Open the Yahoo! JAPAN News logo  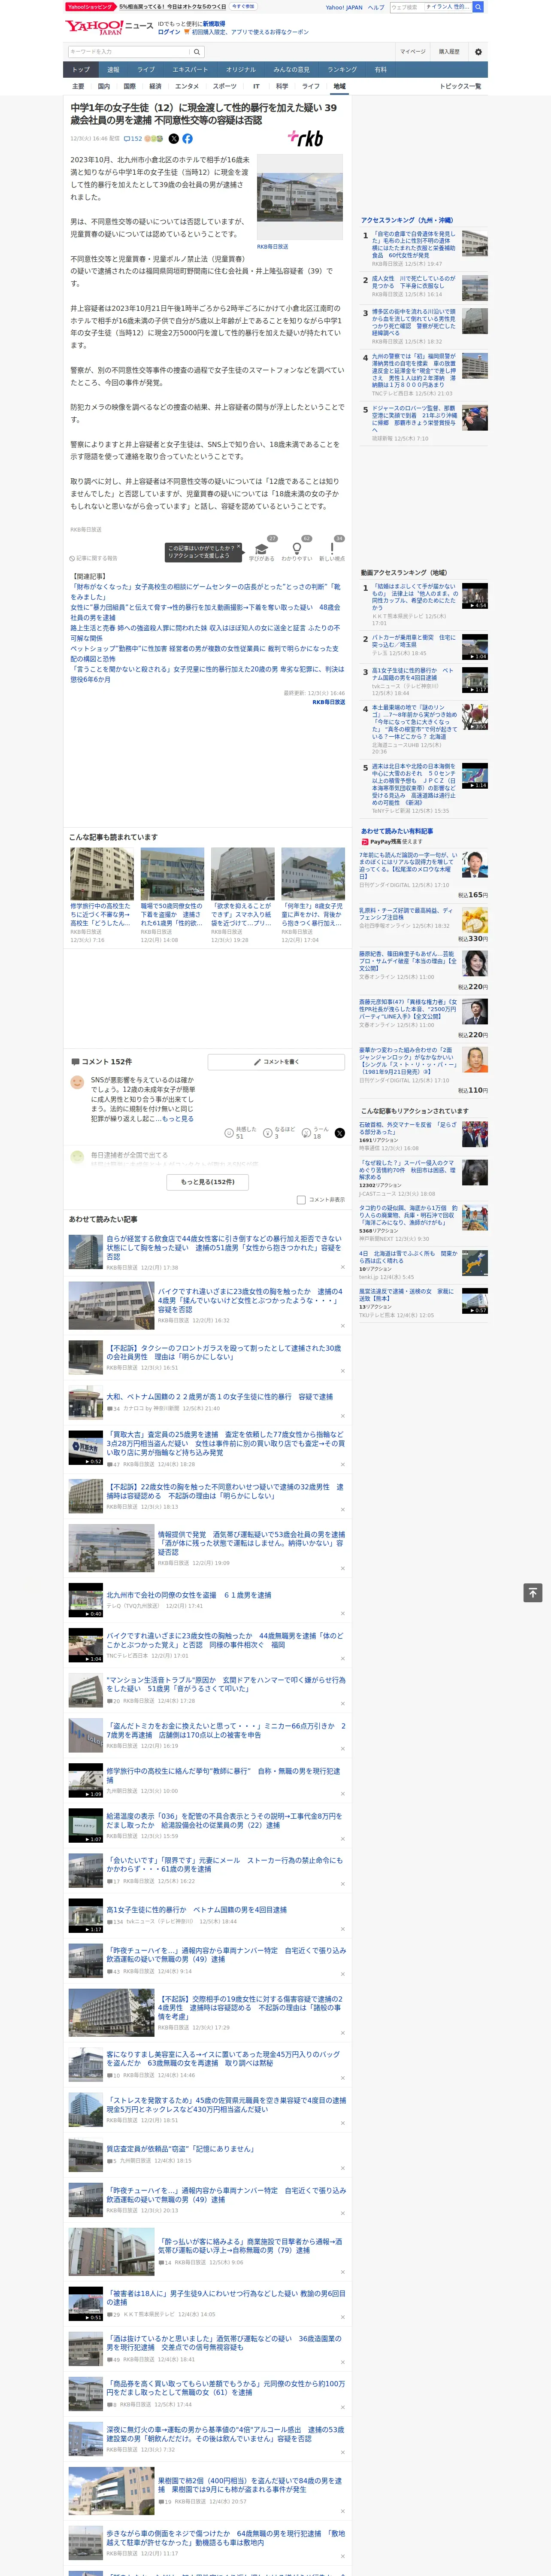(109, 27)
